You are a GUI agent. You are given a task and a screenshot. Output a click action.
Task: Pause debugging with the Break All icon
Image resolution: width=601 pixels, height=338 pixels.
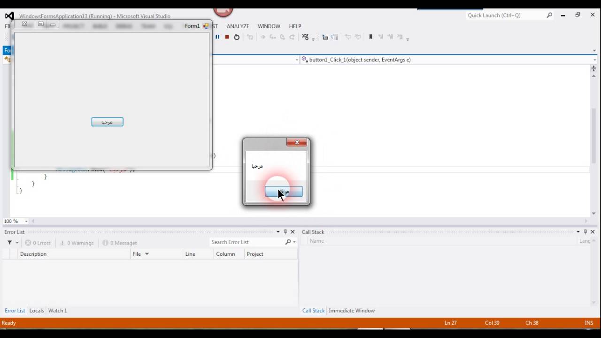pyautogui.click(x=217, y=37)
